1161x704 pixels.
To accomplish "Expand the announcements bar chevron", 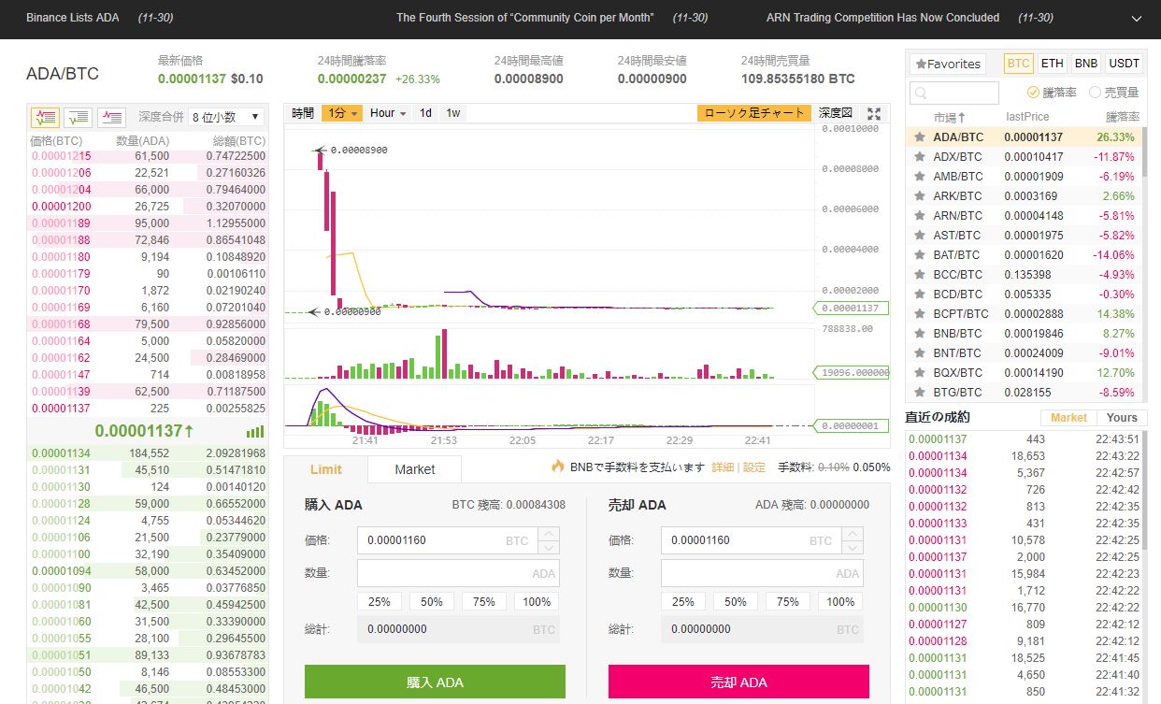I will [1136, 19].
